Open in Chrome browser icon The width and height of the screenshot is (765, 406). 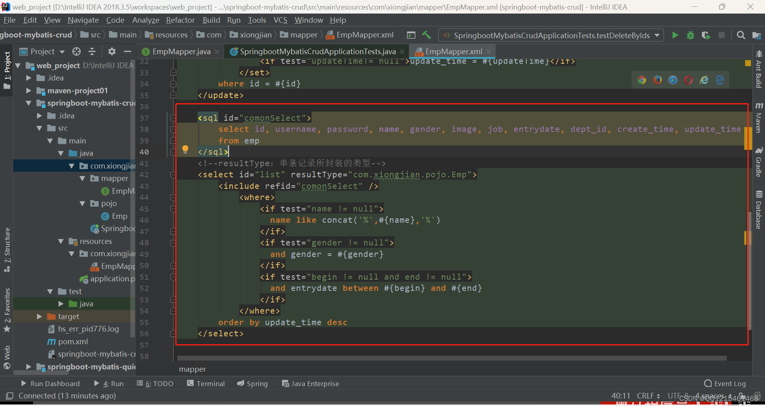pos(641,80)
